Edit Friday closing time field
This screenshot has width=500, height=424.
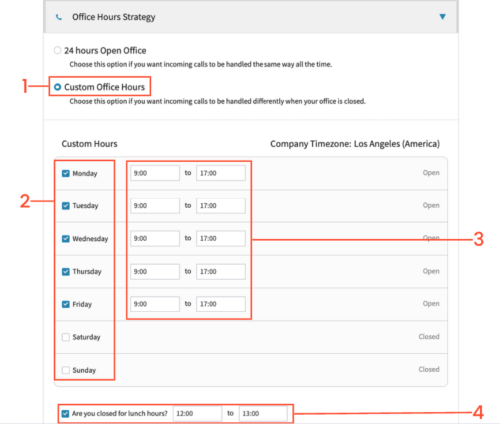coord(221,304)
